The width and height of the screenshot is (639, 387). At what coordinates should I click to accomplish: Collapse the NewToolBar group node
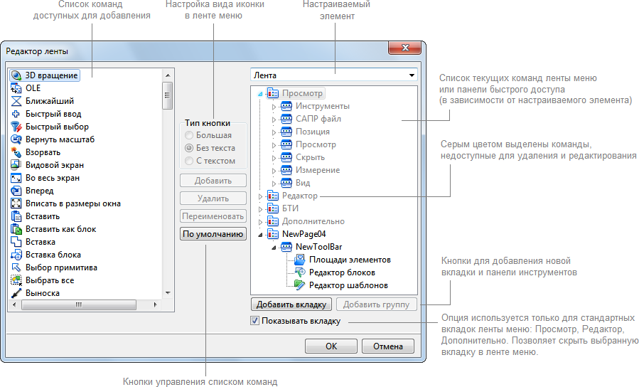point(274,248)
